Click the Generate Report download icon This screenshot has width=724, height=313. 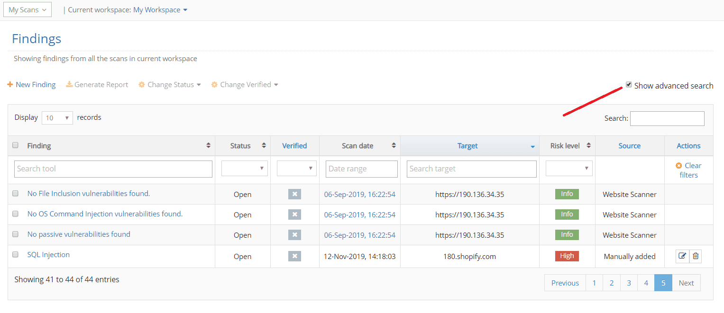(69, 84)
